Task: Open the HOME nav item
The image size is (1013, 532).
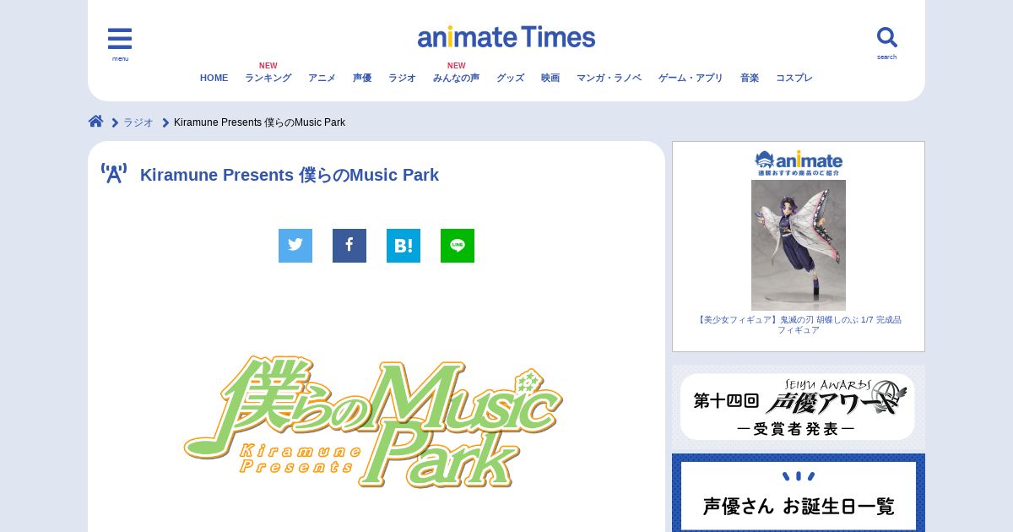Action: 214,78
